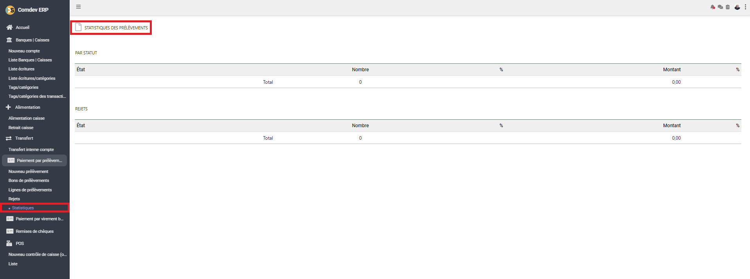The height and width of the screenshot is (279, 750).
Task: Select Statistiques in the sidebar
Action: click(x=23, y=208)
